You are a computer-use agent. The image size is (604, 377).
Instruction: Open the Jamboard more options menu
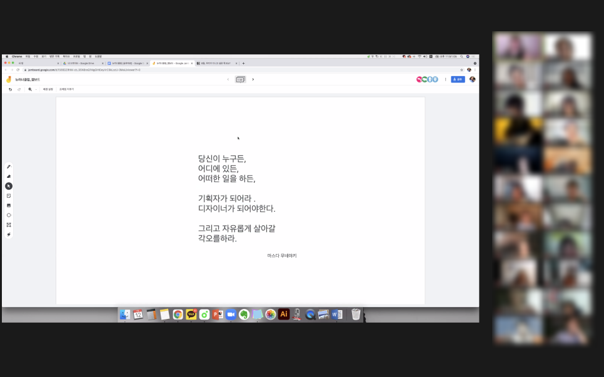(445, 79)
